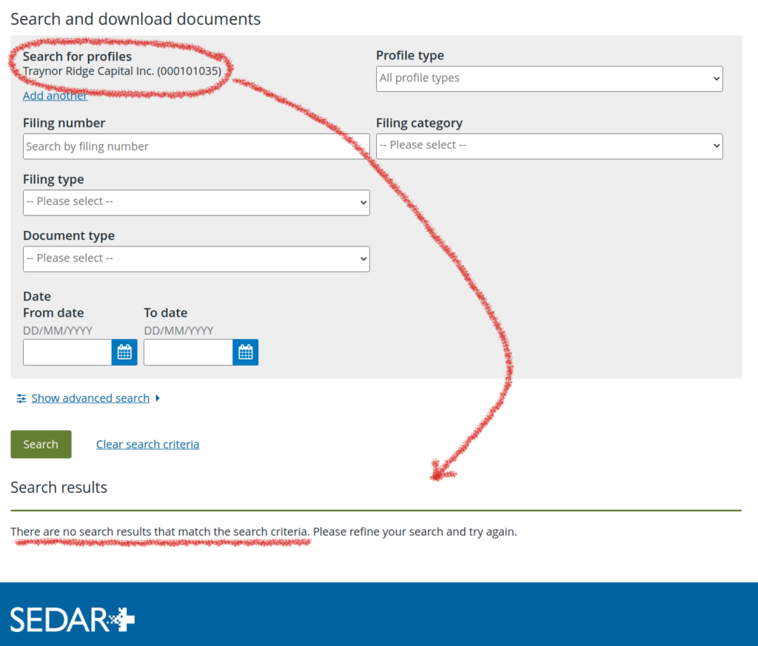Click the SEDAR+ logo in footer
The image size is (758, 646).
pos(73,619)
